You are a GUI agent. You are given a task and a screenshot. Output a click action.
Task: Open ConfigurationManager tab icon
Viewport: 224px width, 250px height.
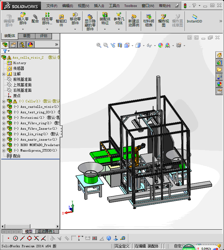tap(22, 44)
